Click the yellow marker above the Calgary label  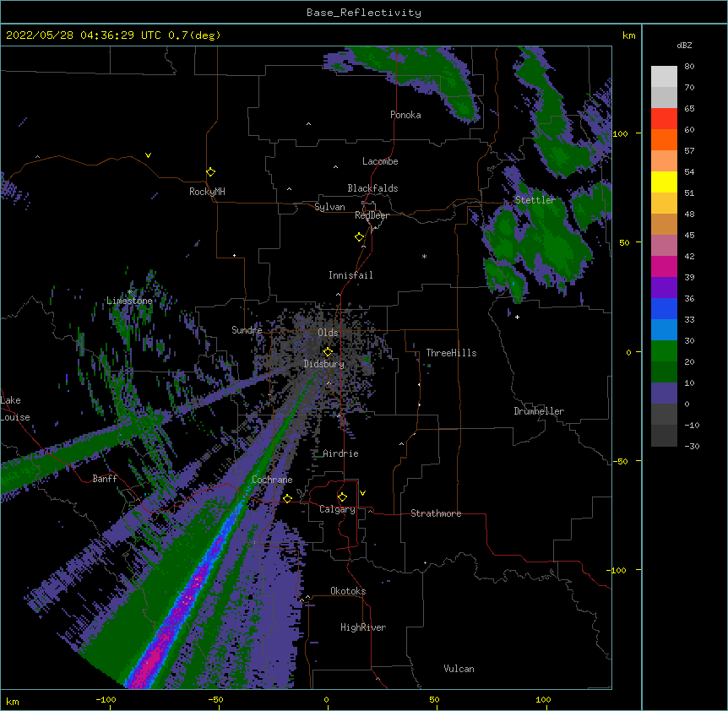tap(342, 497)
